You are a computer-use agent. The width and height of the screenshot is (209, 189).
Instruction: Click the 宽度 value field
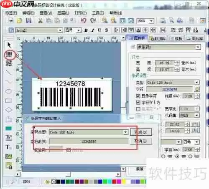(x=164, y=63)
